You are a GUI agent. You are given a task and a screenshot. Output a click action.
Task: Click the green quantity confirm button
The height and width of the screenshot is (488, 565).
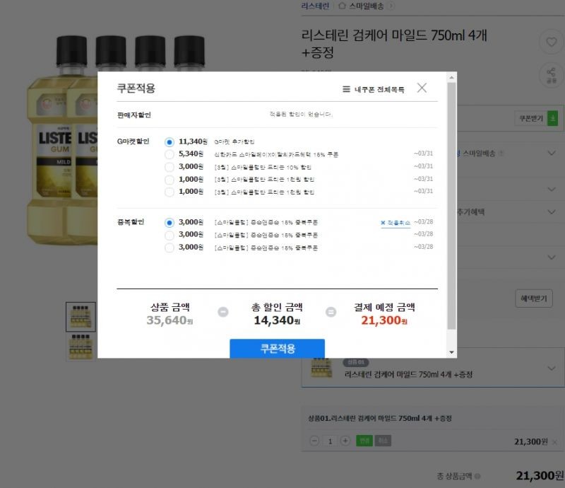coord(364,441)
